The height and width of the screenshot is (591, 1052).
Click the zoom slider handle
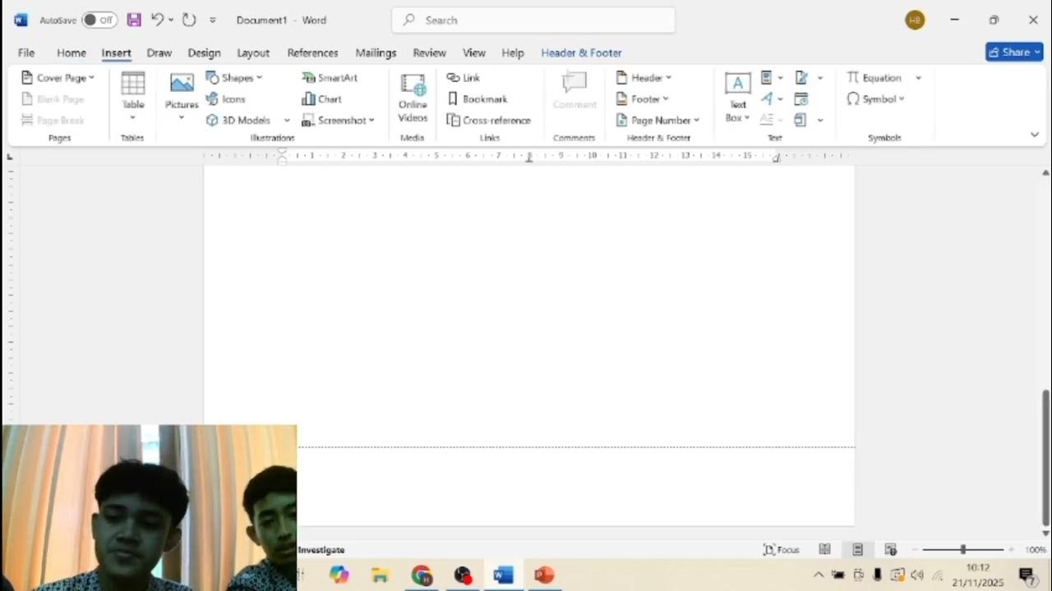(962, 549)
